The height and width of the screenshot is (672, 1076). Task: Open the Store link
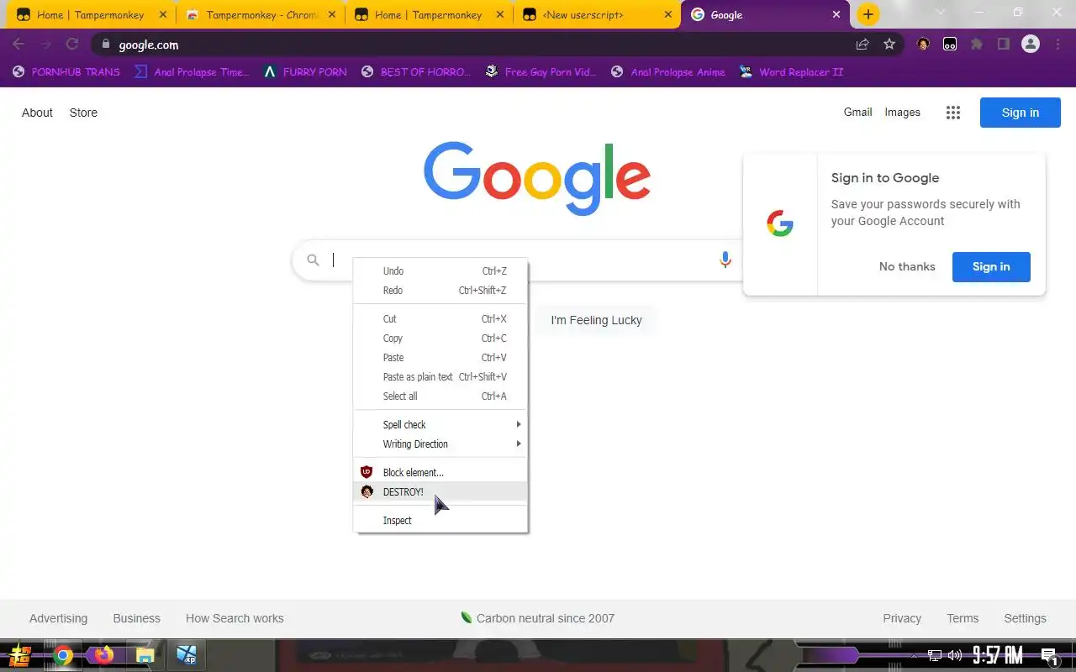tap(83, 113)
